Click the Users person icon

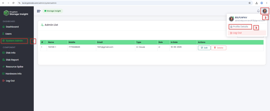pyautogui.click(x=3, y=34)
